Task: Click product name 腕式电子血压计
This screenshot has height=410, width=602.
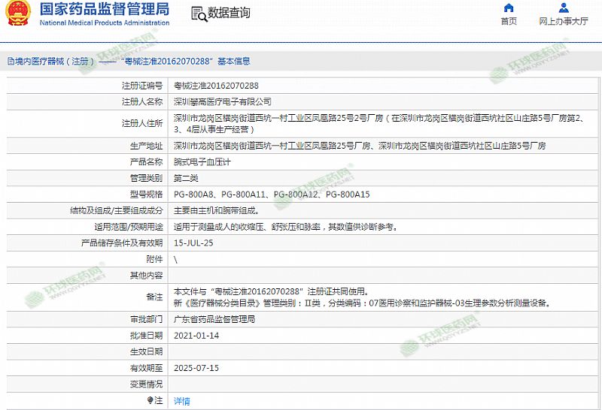Action: 198,162
